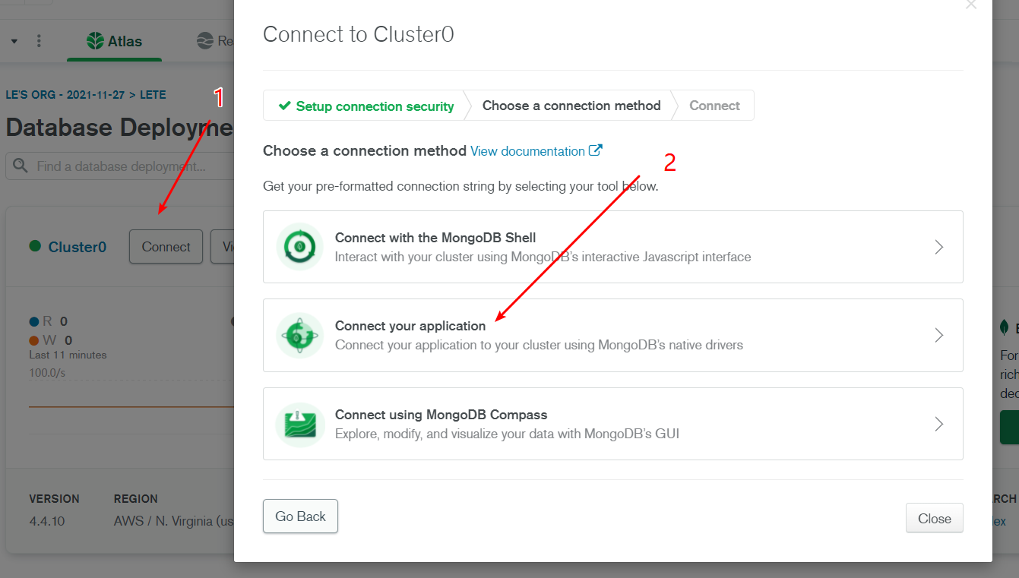Click the Connect your application icon
Screen dimensions: 1019x578
(300, 335)
